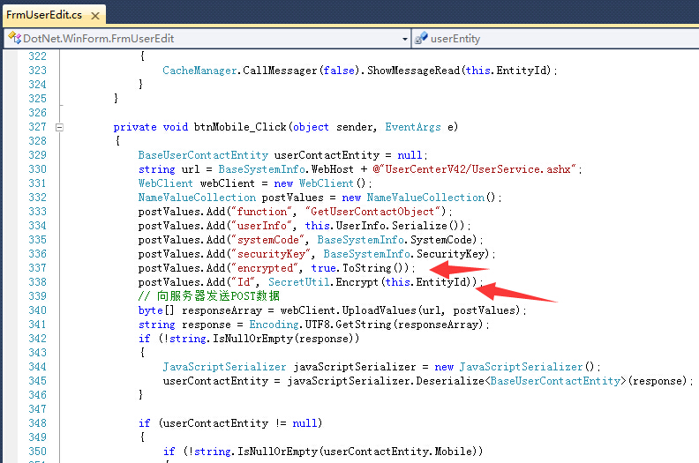Click line number 337 in the gutter
The image size is (699, 463).
[x=37, y=268]
